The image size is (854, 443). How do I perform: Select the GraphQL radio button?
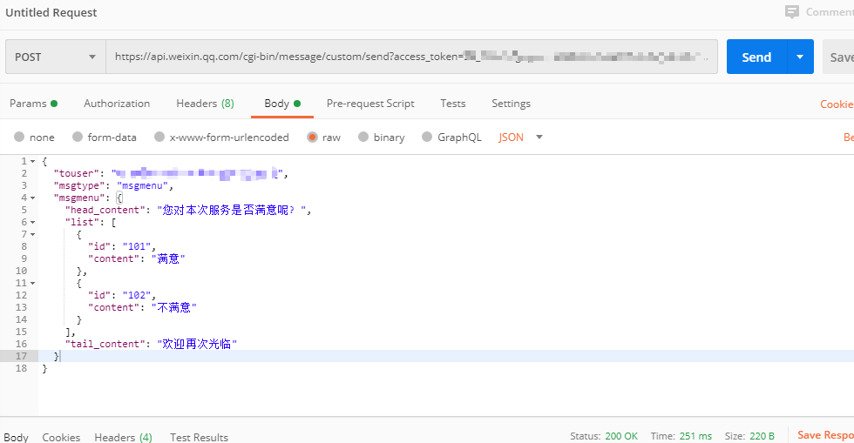tap(427, 137)
